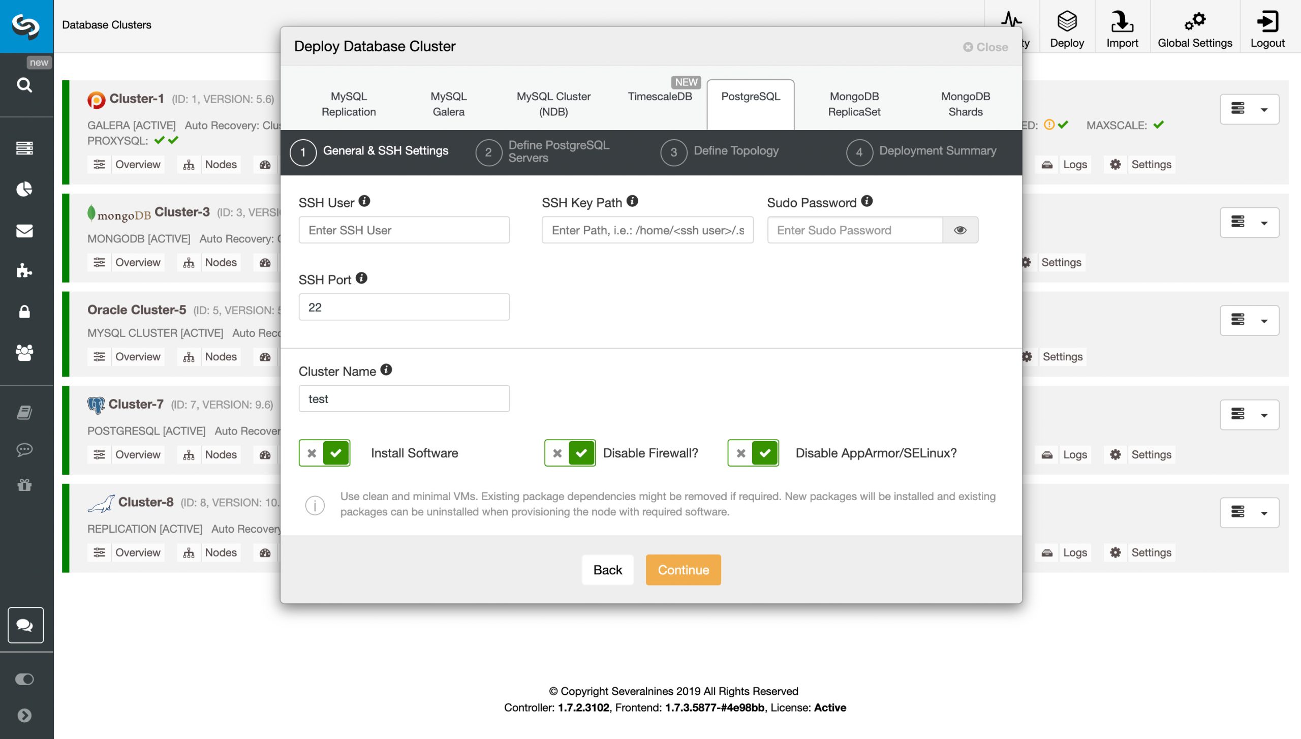Viewport: 1301px width, 739px height.
Task: Click the Cluster-8 title
Action: point(146,502)
